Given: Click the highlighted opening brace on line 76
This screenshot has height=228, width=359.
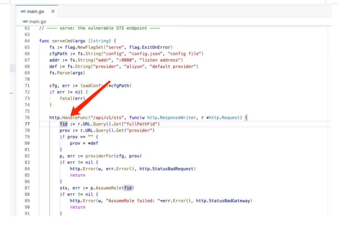Looking at the screenshot, I should pyautogui.click(x=246, y=117).
